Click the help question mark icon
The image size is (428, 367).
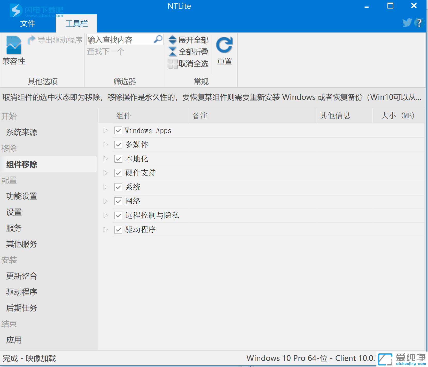419,23
